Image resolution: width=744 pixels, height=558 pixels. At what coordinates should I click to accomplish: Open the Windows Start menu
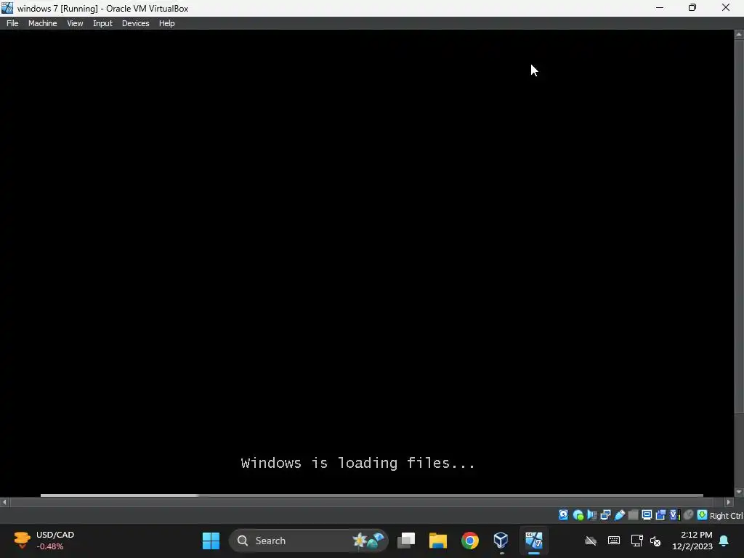coord(211,541)
